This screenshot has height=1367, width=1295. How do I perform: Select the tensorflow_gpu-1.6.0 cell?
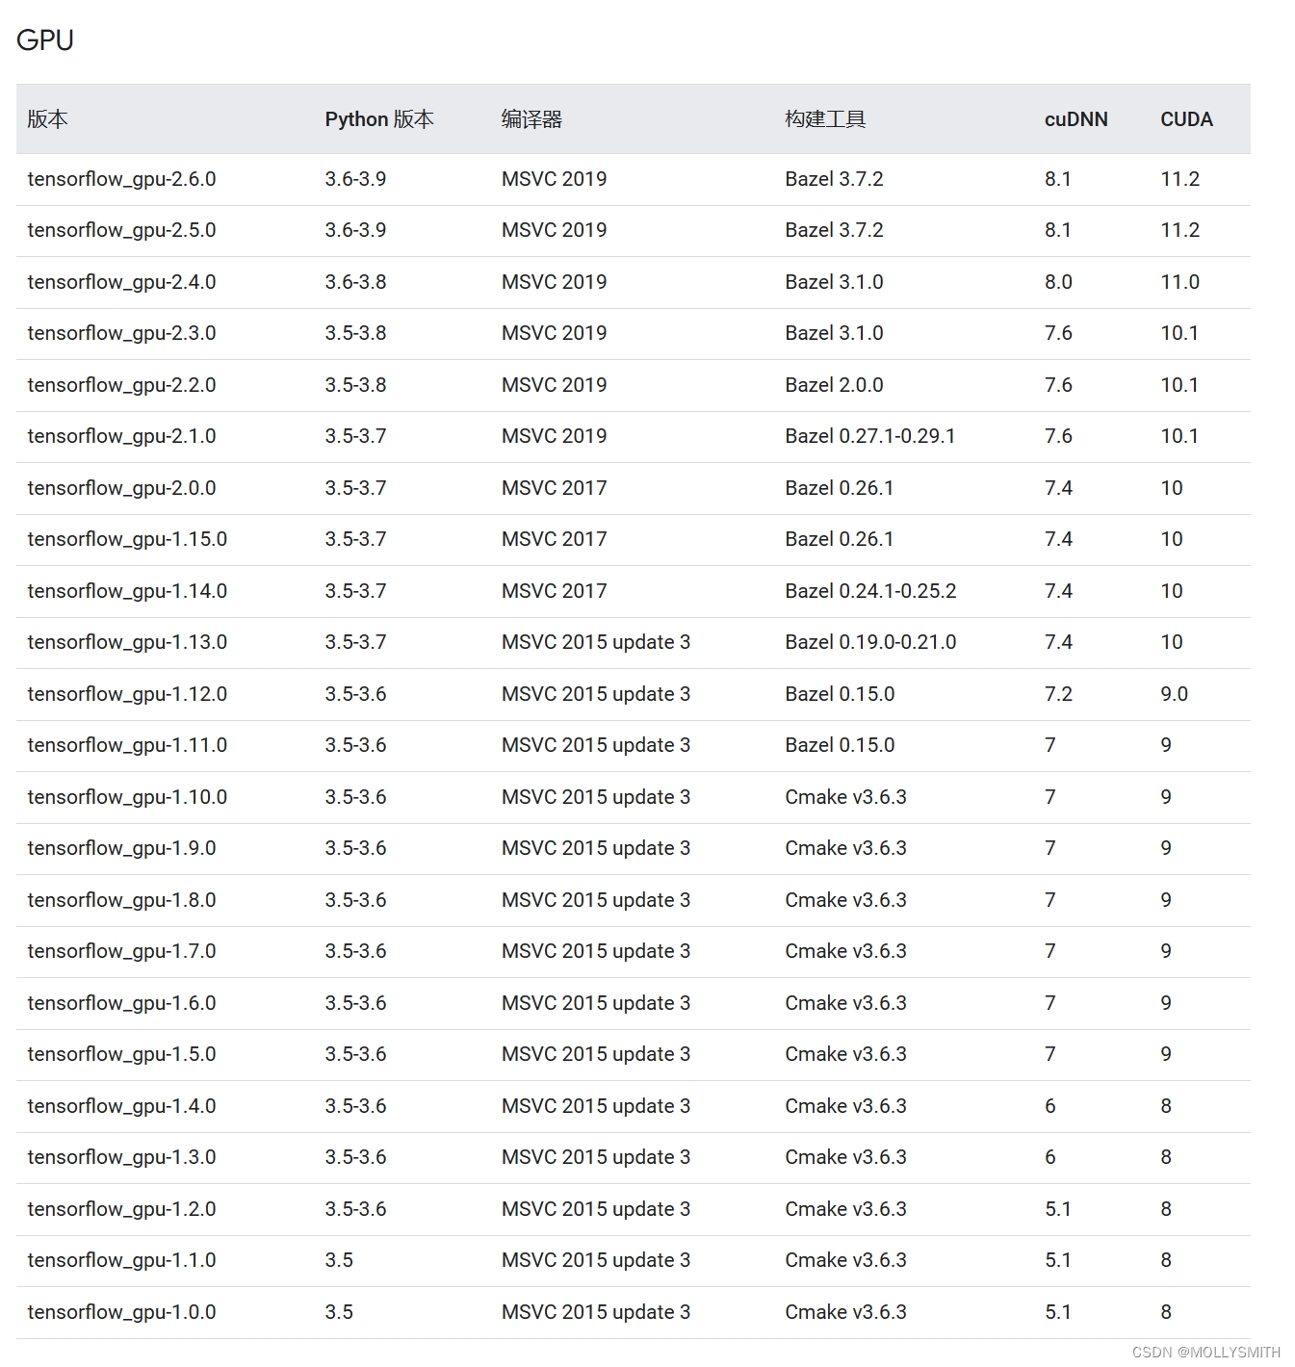121,1003
